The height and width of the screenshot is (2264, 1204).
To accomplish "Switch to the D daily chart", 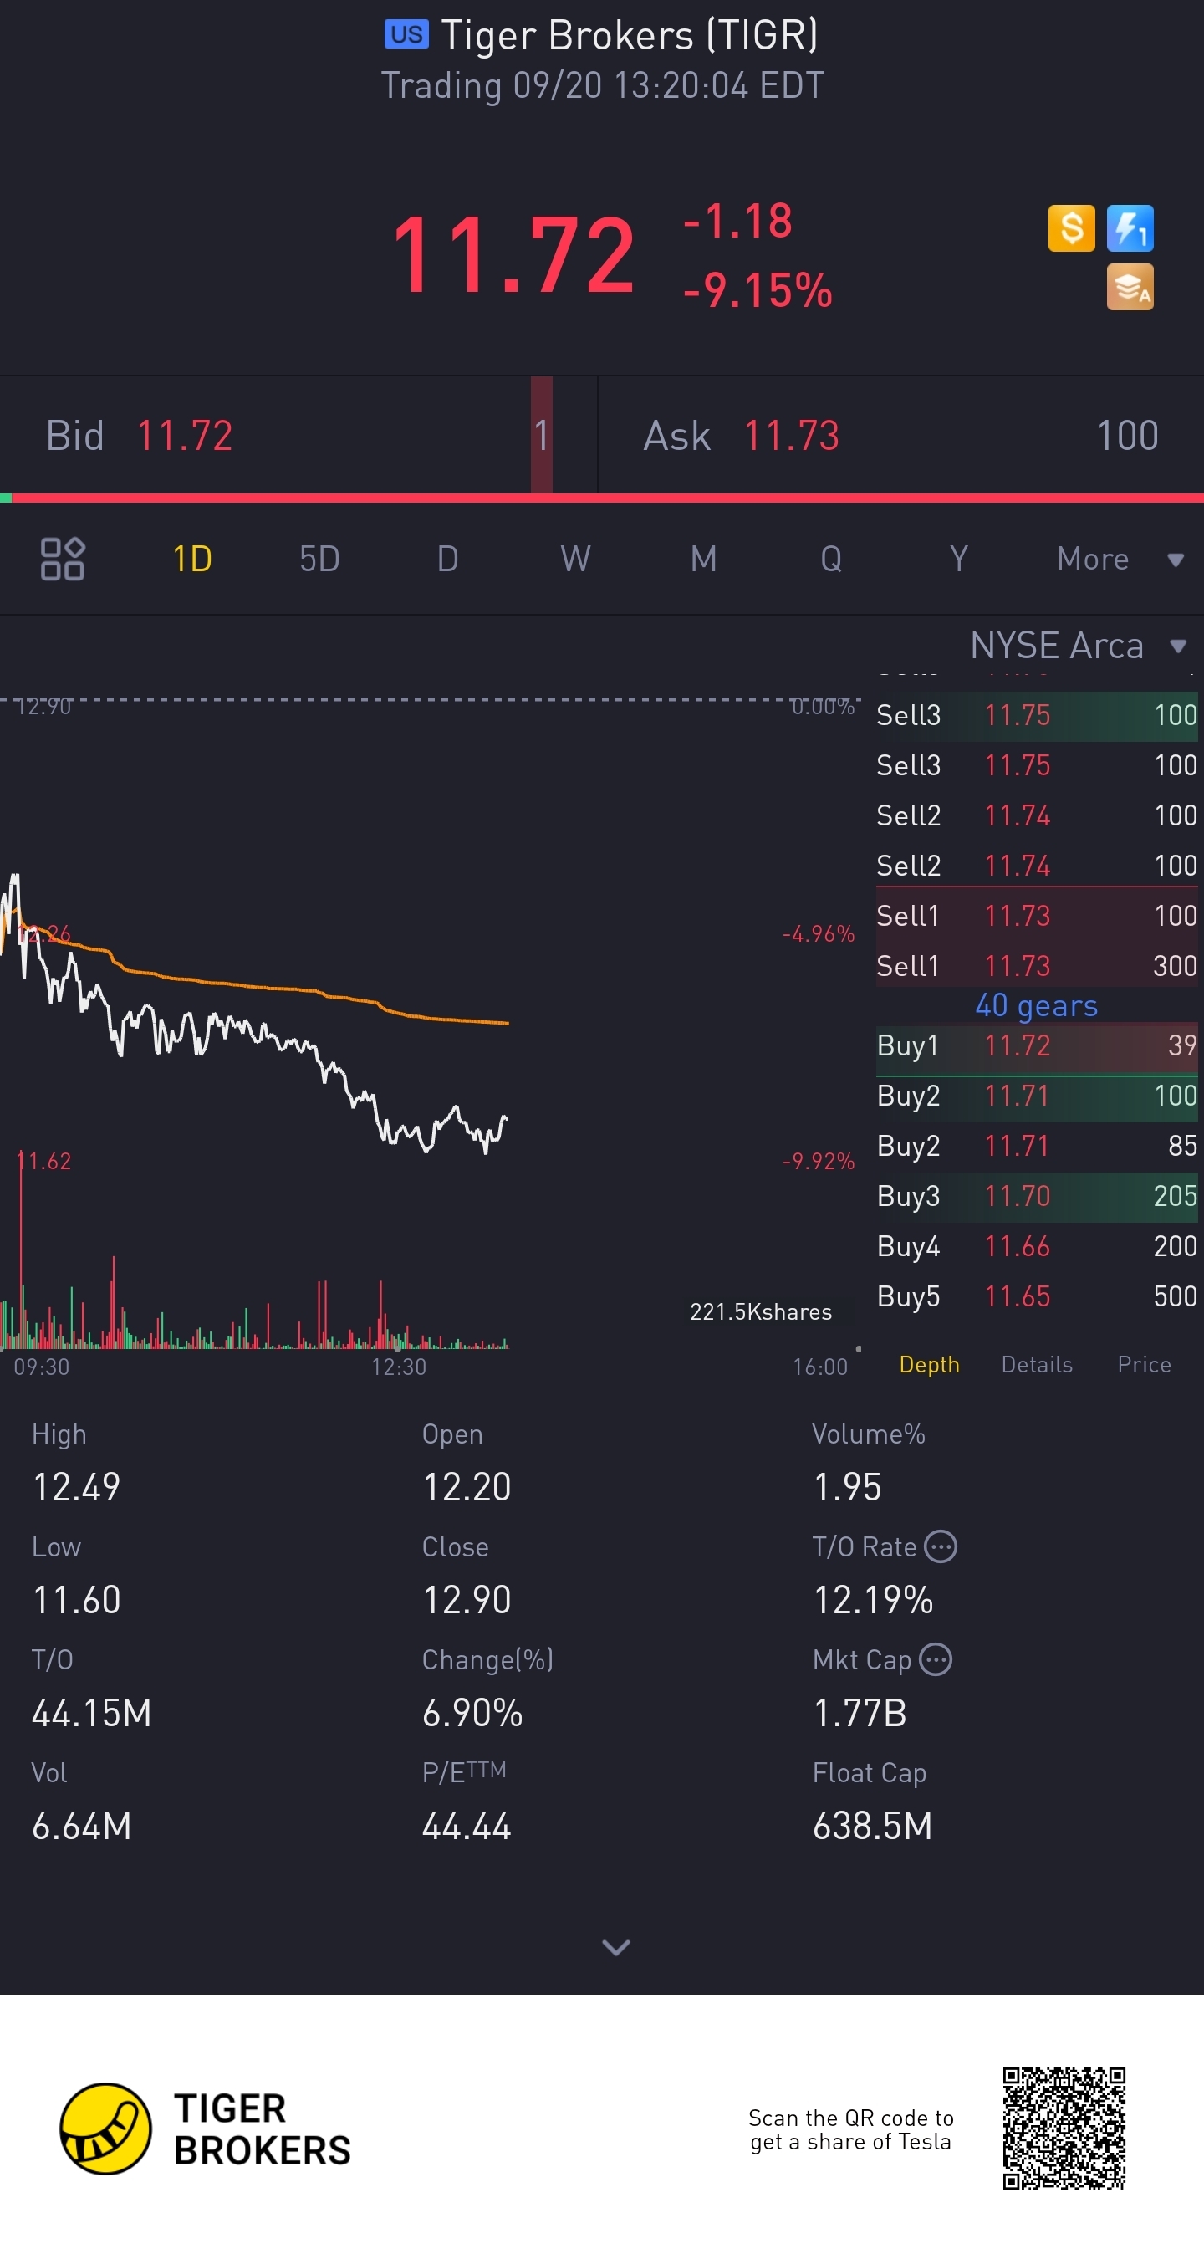I will coord(447,559).
